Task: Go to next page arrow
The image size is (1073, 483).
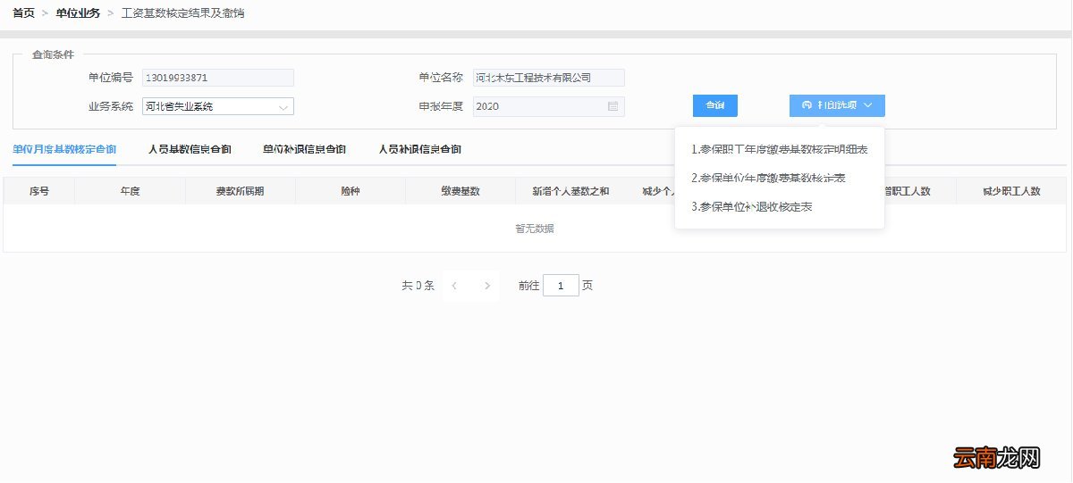Action: [487, 286]
